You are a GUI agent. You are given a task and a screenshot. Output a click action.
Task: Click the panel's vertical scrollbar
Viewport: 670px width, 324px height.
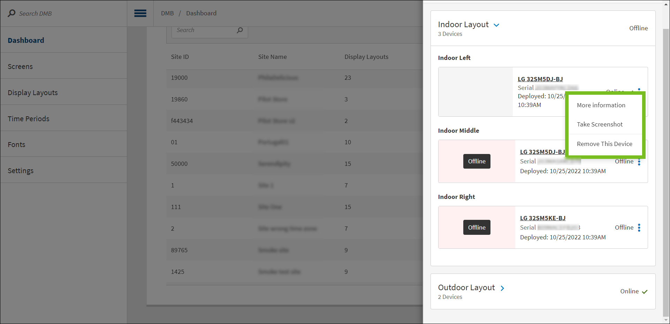(x=666, y=167)
